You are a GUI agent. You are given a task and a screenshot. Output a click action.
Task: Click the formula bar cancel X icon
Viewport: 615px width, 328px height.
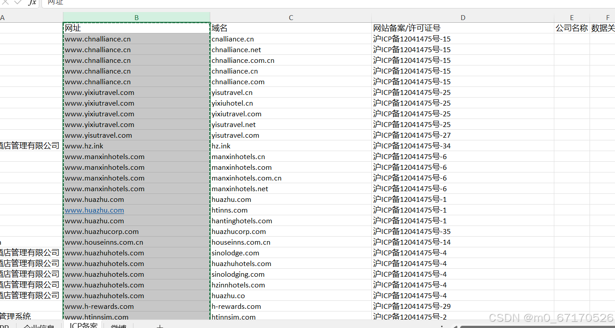[x=5, y=2]
